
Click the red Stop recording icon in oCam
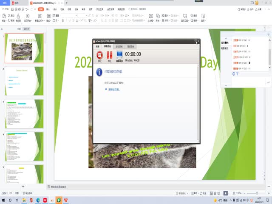[x=100, y=55]
